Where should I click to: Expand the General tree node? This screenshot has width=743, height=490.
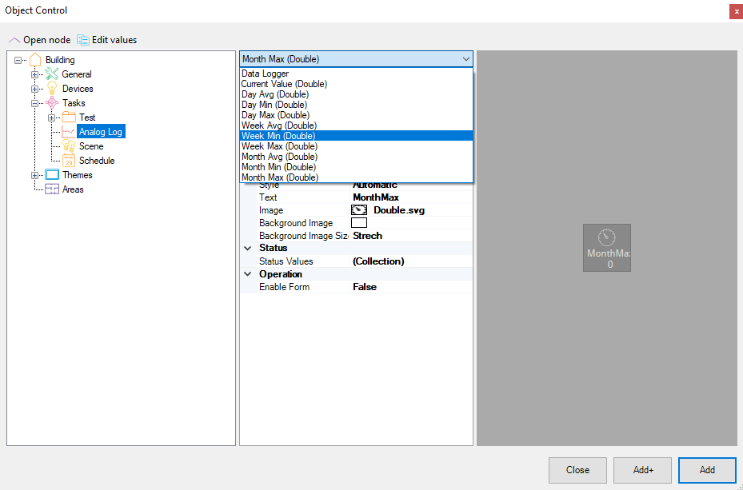(x=35, y=74)
